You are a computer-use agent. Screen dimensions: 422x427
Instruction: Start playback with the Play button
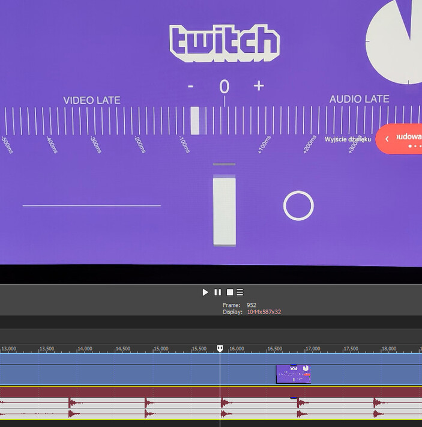click(205, 292)
